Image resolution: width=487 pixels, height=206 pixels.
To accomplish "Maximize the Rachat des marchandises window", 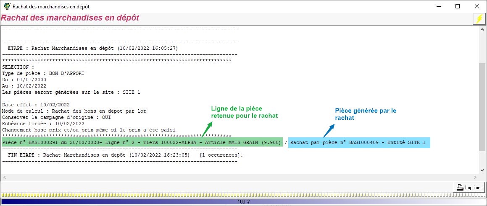I will (458, 7).
